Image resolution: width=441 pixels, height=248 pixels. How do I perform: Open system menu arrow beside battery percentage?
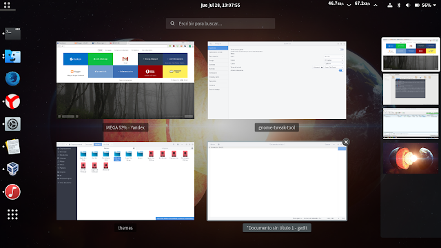click(x=435, y=5)
